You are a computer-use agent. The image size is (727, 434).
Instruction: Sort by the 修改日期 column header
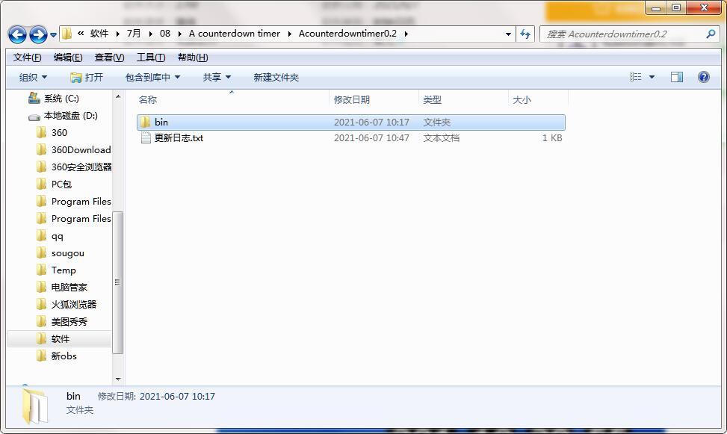click(351, 99)
